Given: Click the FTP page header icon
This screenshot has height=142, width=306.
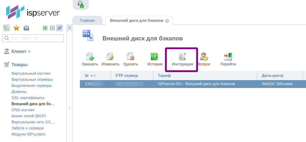Looking at the screenshot, I should [88, 35].
